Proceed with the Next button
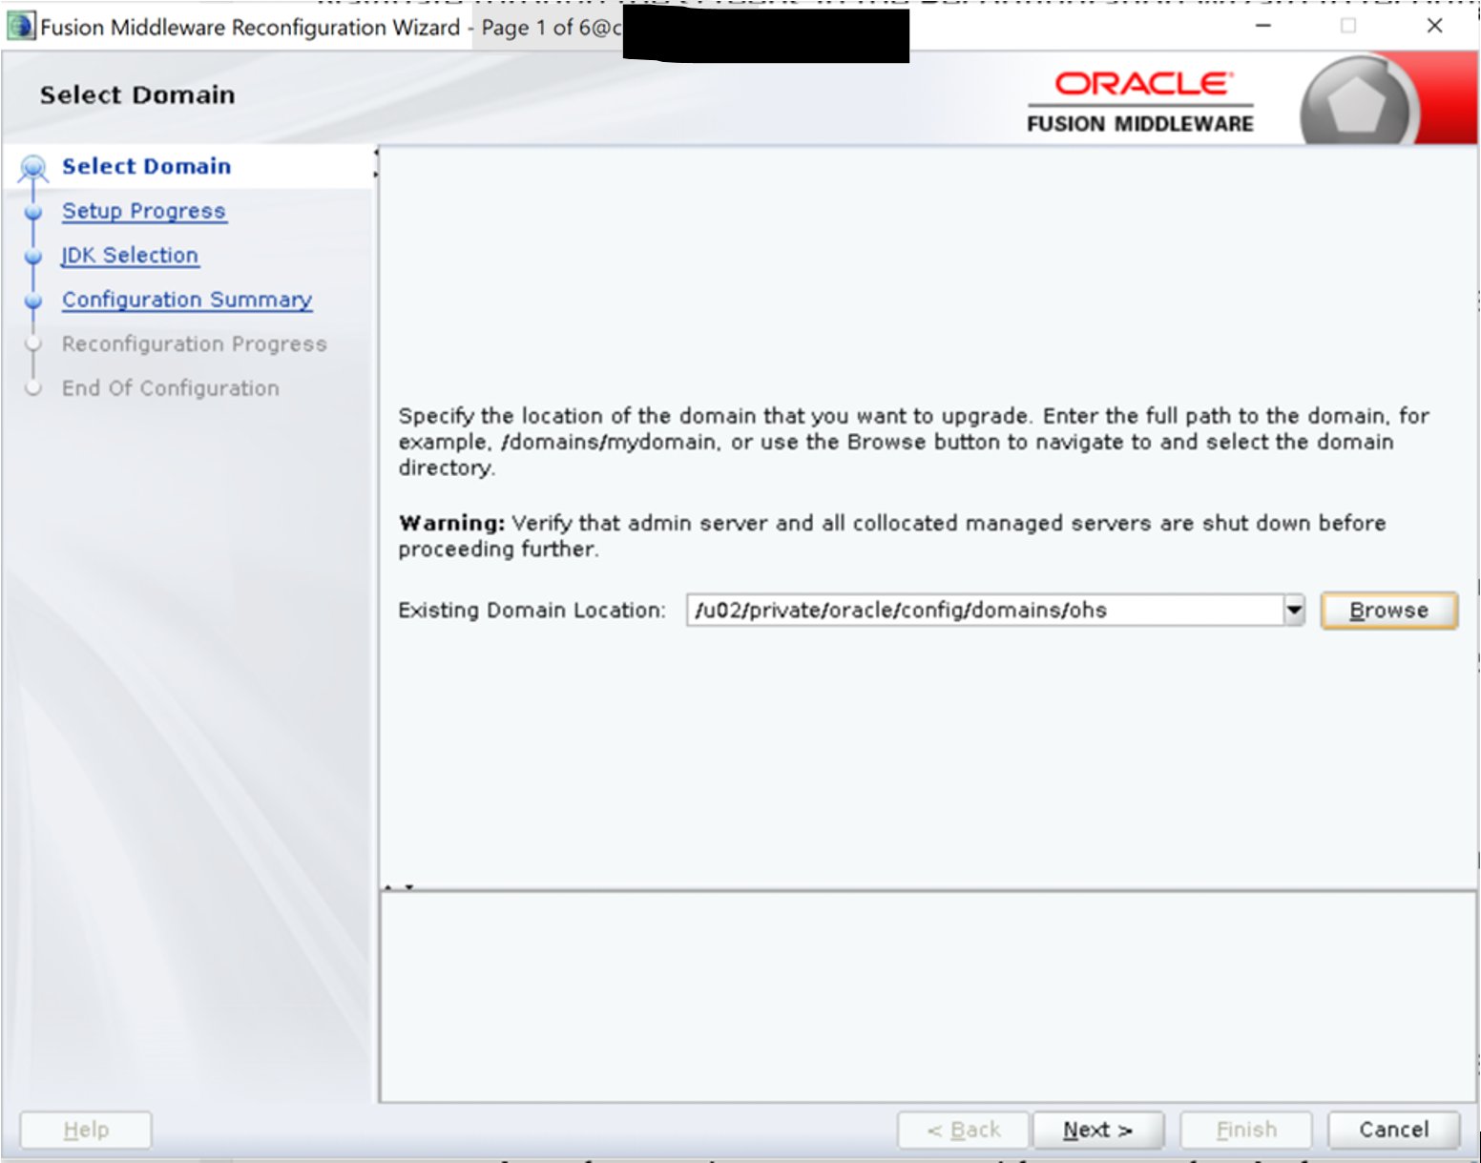Screen dimensions: 1481x1163 pos(1097,1130)
